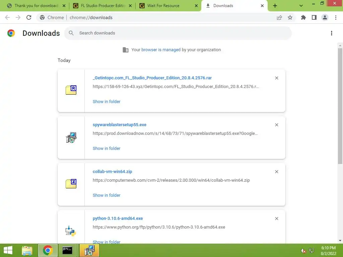The image size is (343, 257).
Task: Click the managed organization building icon
Action: tap(126, 50)
